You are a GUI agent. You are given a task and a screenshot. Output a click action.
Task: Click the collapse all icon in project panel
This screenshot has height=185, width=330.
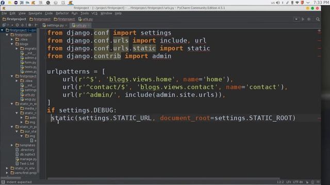pyautogui.click(x=22, y=25)
